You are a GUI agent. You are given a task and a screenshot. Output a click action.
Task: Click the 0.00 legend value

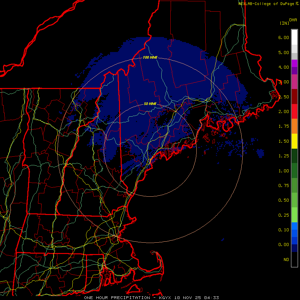[x=284, y=245]
